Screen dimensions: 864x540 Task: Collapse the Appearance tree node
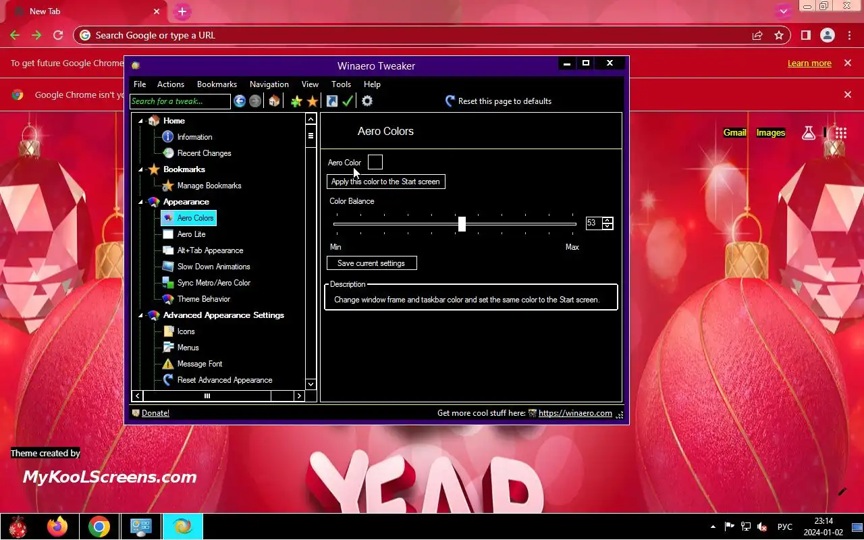tap(141, 202)
